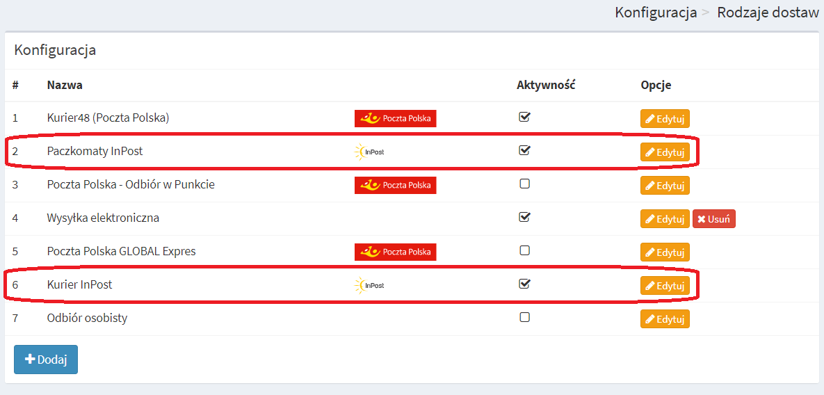Screen dimensions: 824x395
Task: Uncheck Kurier InPost activity checkbox
Action: (524, 283)
